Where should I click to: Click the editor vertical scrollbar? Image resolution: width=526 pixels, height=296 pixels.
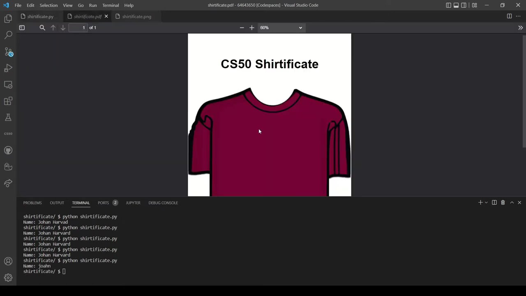(x=524, y=91)
